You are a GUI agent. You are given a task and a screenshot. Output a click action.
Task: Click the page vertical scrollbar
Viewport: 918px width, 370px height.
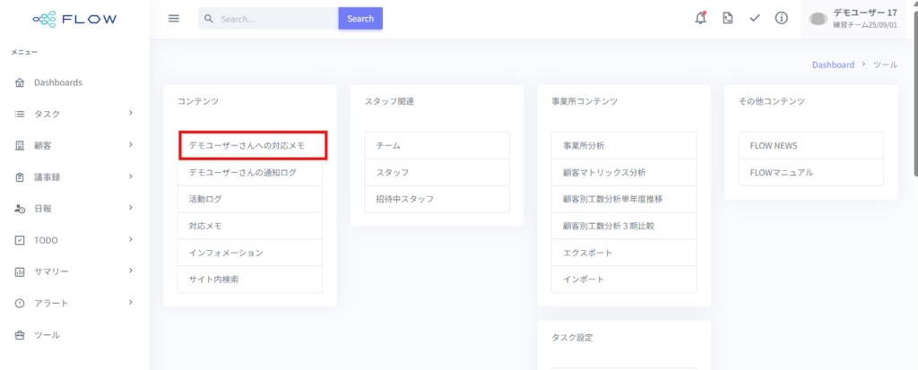click(914, 90)
